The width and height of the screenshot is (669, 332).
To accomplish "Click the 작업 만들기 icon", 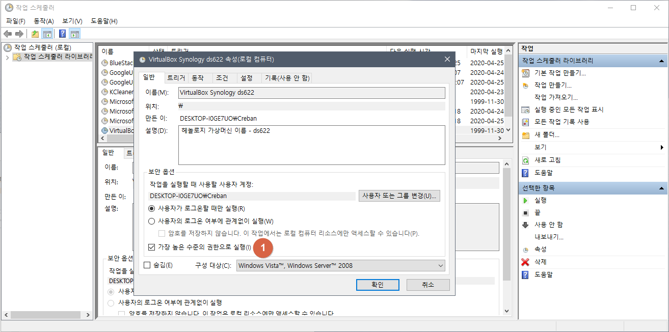I will (x=525, y=86).
